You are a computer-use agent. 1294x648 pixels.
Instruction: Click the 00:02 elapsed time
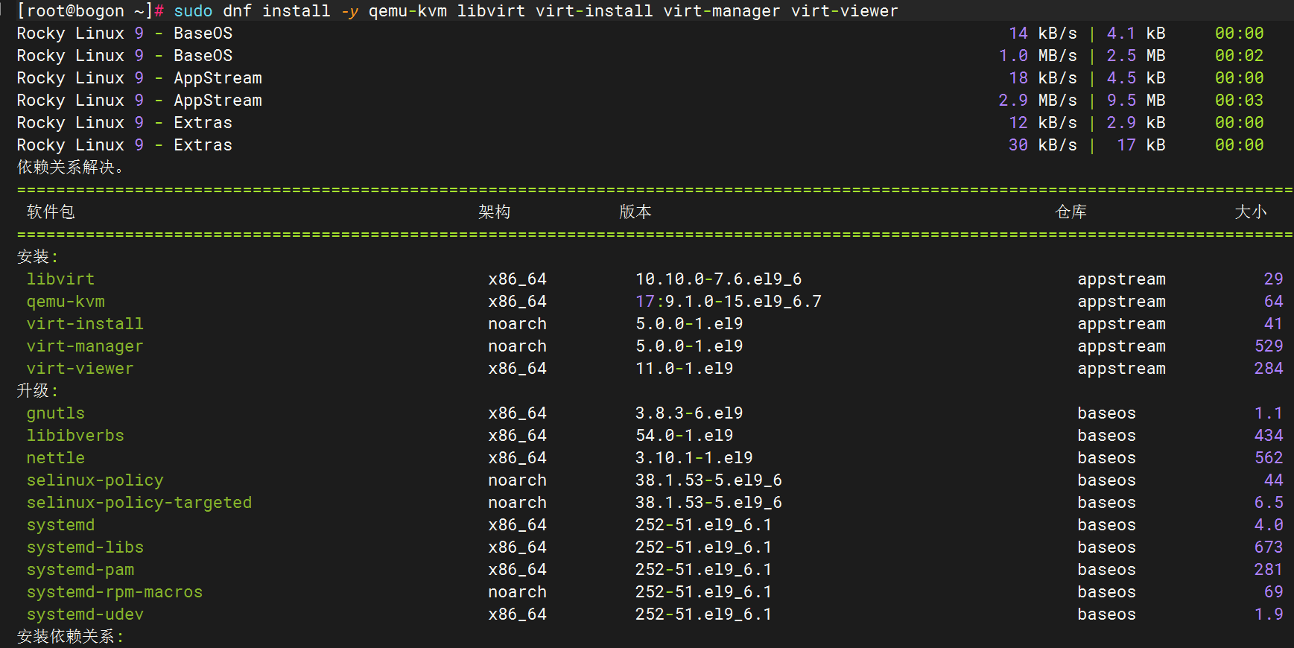click(x=1239, y=56)
